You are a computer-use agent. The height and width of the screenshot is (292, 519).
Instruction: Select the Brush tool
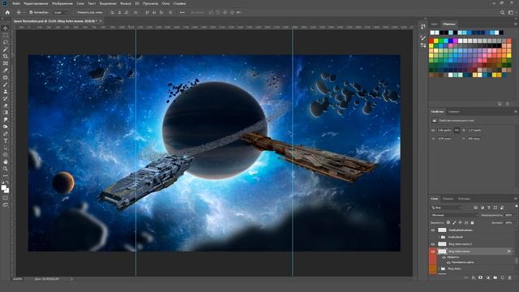[x=6, y=84]
